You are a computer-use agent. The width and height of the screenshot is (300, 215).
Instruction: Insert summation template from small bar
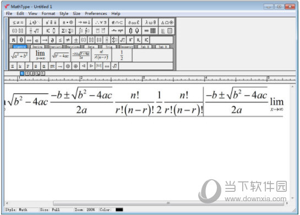click(x=114, y=40)
